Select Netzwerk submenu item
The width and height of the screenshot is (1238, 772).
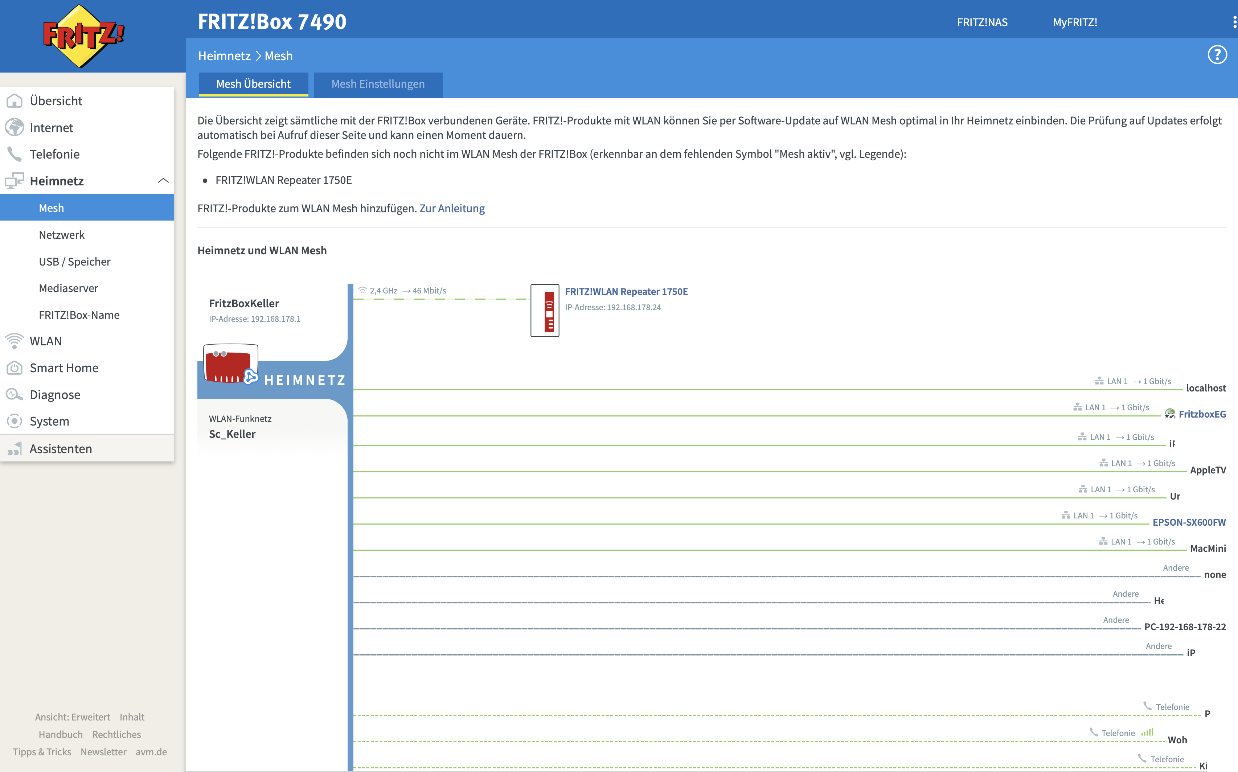[x=61, y=235]
